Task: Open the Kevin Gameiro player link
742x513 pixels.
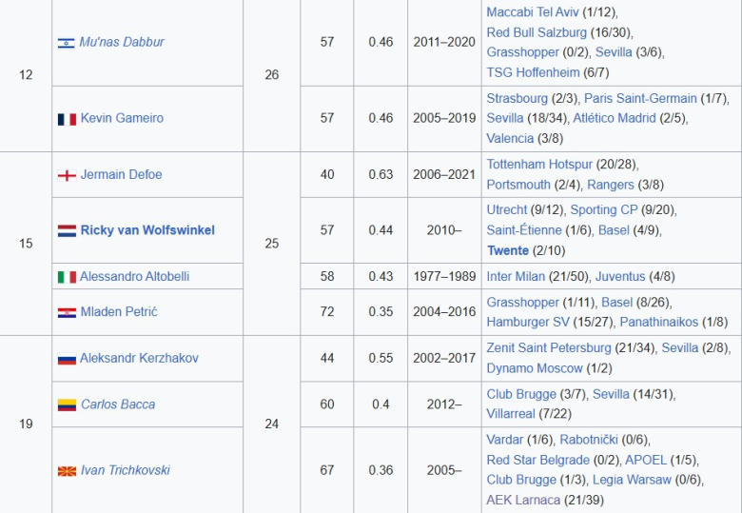Action: coord(122,118)
